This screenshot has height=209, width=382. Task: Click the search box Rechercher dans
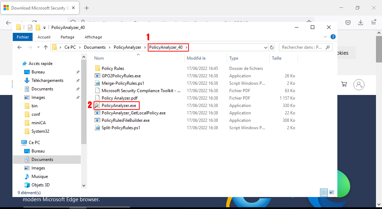click(303, 47)
